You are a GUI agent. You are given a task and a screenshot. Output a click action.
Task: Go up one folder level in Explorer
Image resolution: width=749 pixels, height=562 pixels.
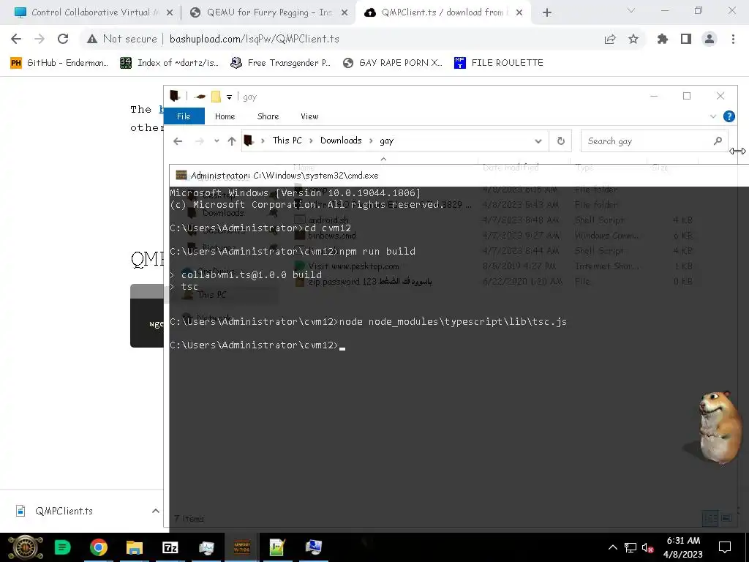tap(232, 141)
